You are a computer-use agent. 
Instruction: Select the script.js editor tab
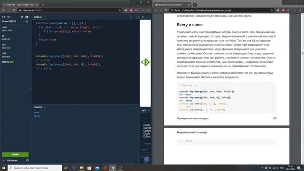pyautogui.click(x=38, y=17)
